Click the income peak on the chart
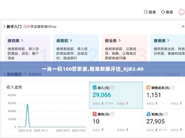The width and height of the screenshot is (185, 138). [27, 105]
